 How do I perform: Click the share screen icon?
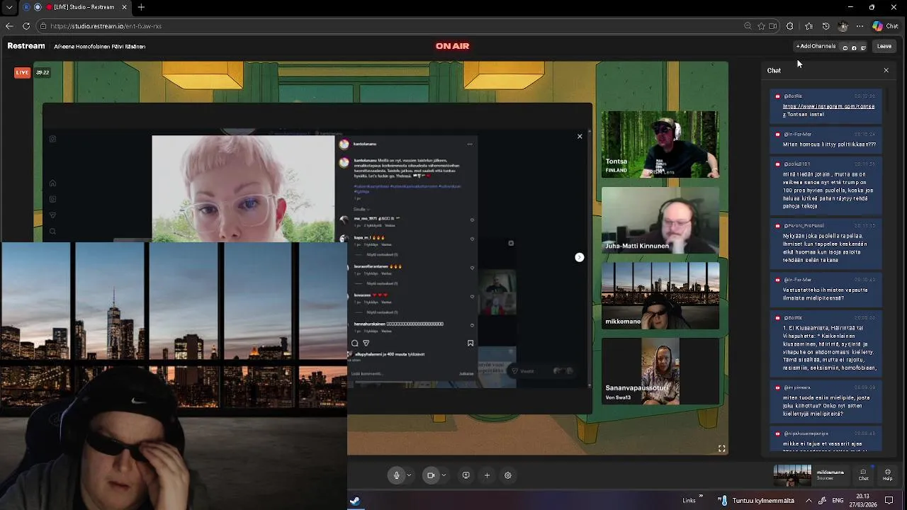pyautogui.click(x=466, y=475)
